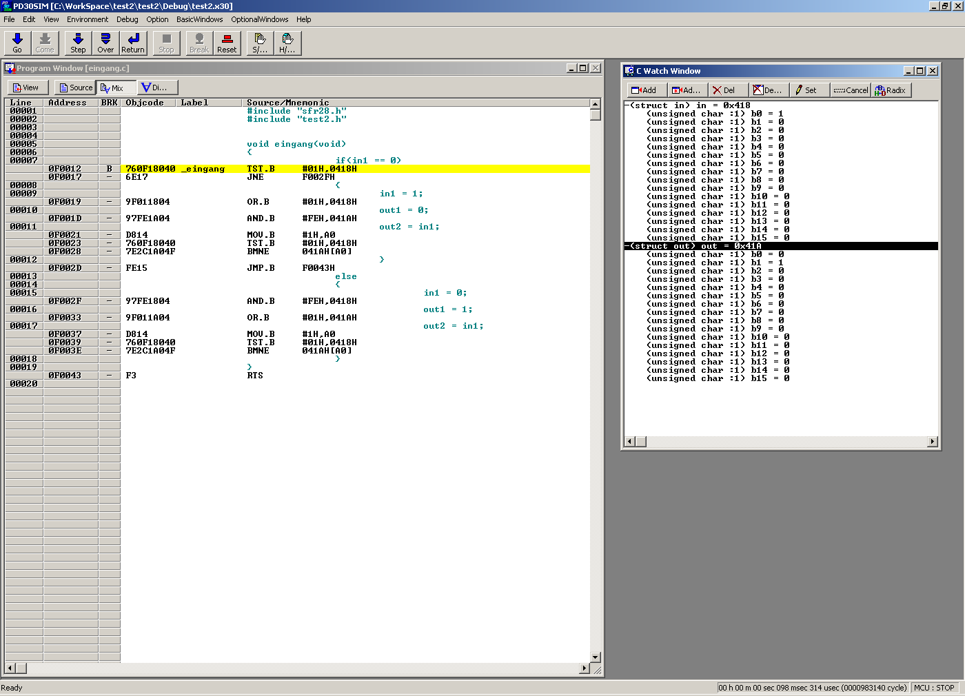Switch Program Window to Disassemble mode

click(x=157, y=88)
